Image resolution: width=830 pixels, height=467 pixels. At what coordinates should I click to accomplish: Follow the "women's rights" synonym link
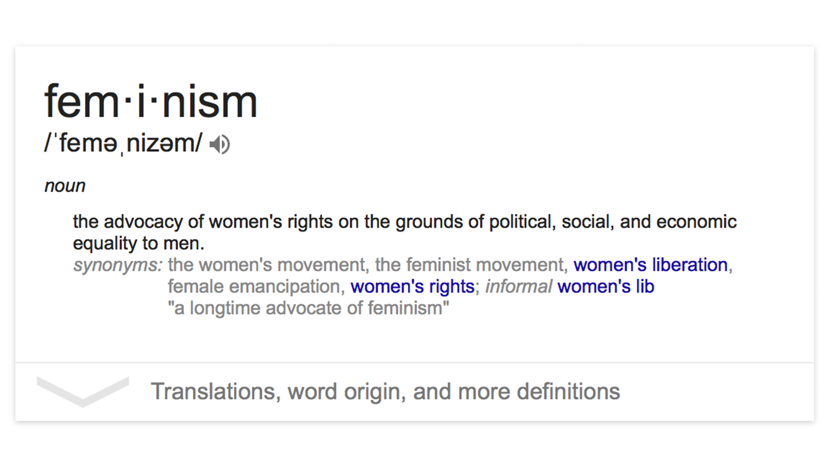click(x=412, y=286)
